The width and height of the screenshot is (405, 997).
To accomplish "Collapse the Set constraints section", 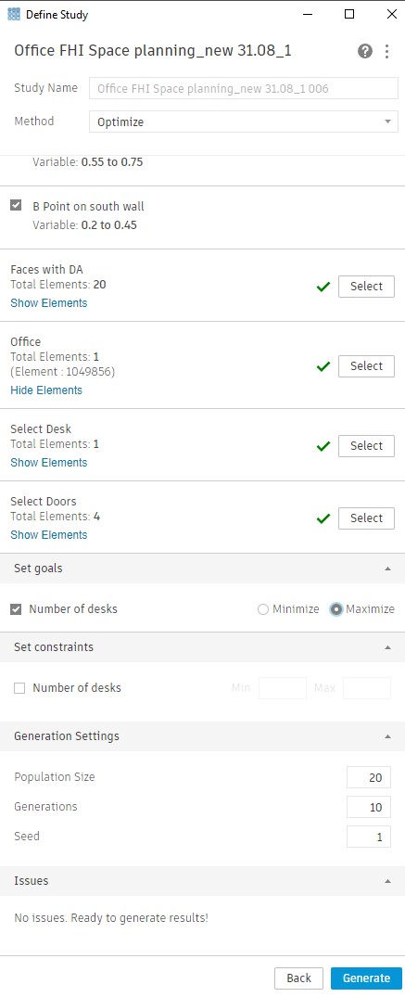I will point(387,647).
